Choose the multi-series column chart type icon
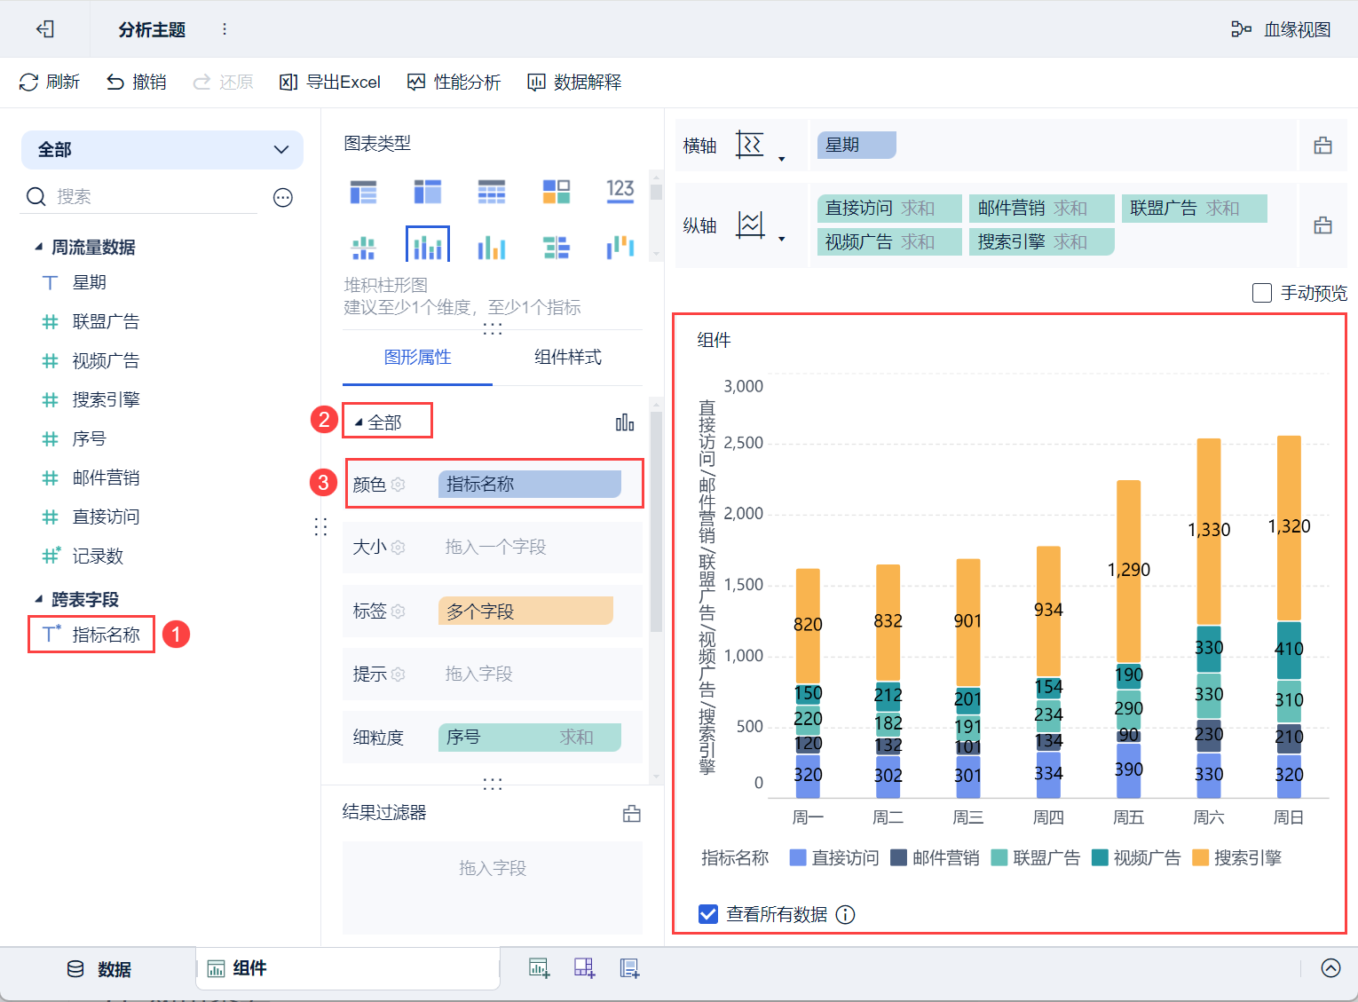The width and height of the screenshot is (1358, 1002). (x=492, y=248)
